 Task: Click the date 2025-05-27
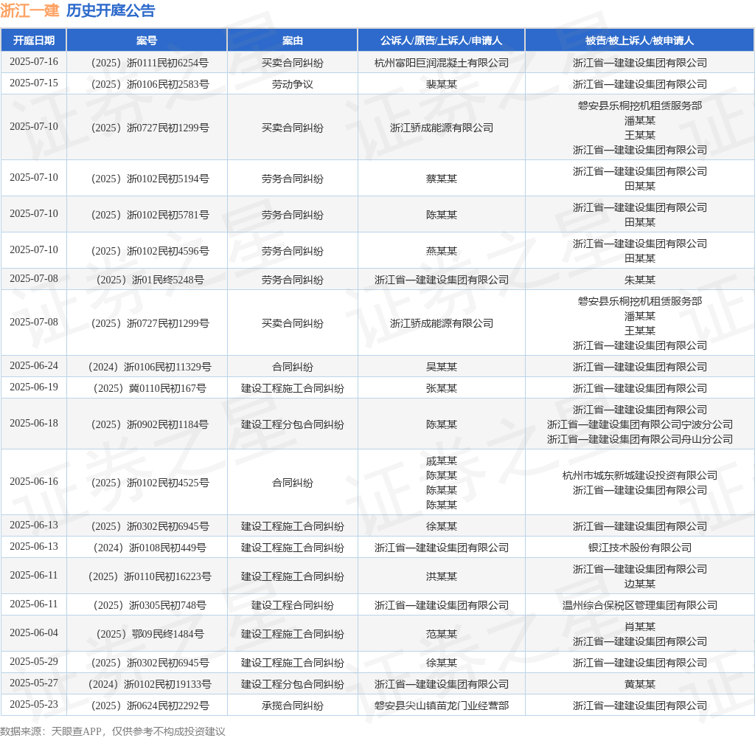pyautogui.click(x=34, y=683)
